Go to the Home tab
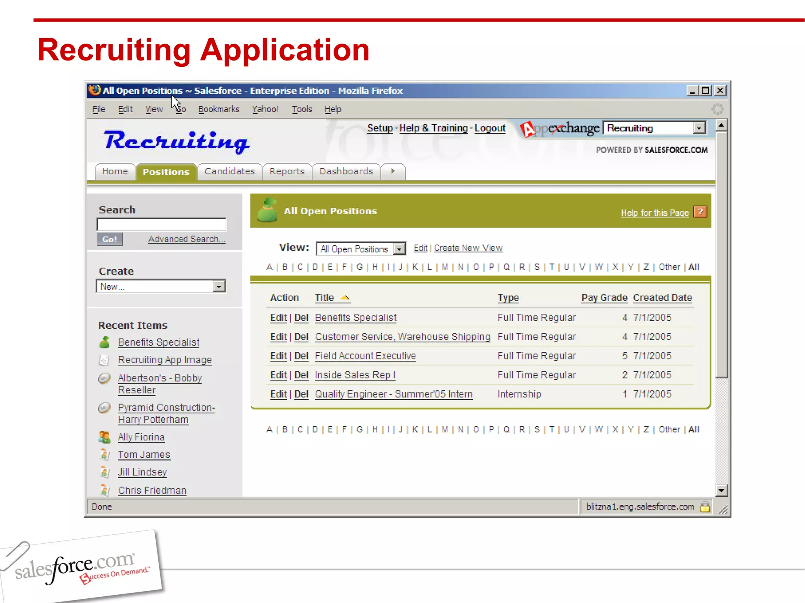The height and width of the screenshot is (603, 805). point(115,172)
